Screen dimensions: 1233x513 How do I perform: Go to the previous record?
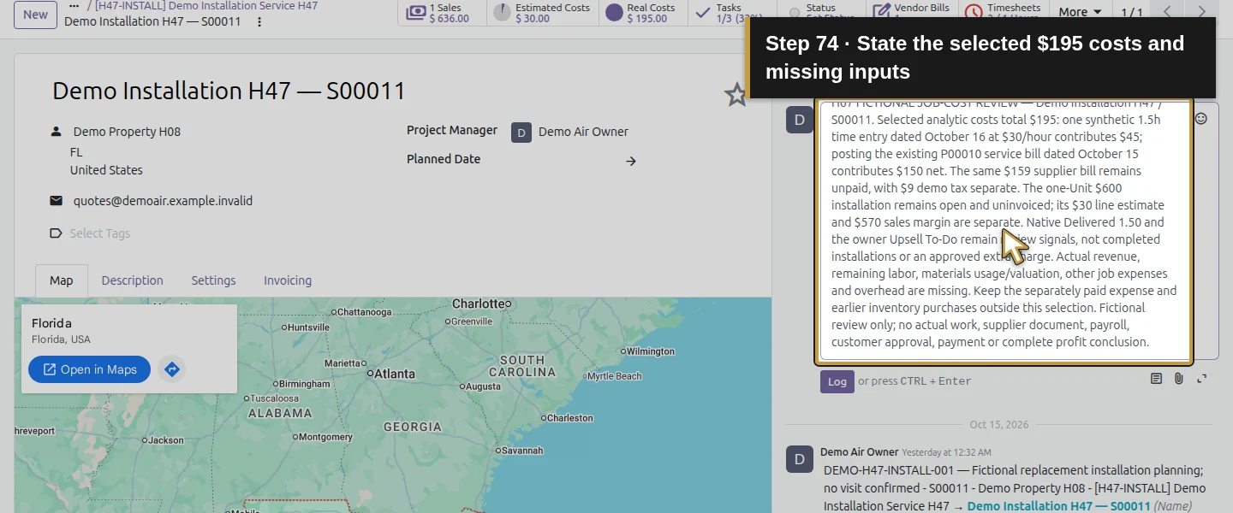tap(1167, 12)
